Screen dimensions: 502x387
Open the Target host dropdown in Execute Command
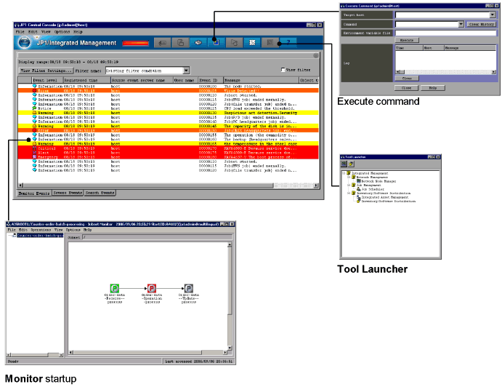[493, 15]
